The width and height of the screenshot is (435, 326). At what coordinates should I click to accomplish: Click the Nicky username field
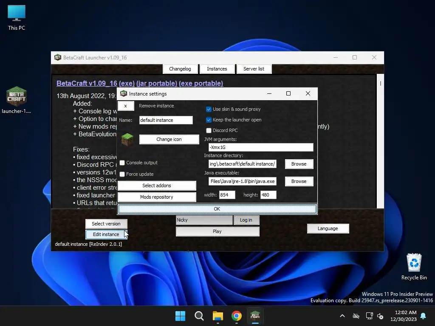204,220
